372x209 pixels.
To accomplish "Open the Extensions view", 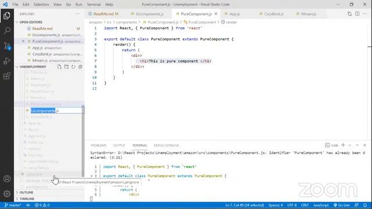I will tap(7, 76).
